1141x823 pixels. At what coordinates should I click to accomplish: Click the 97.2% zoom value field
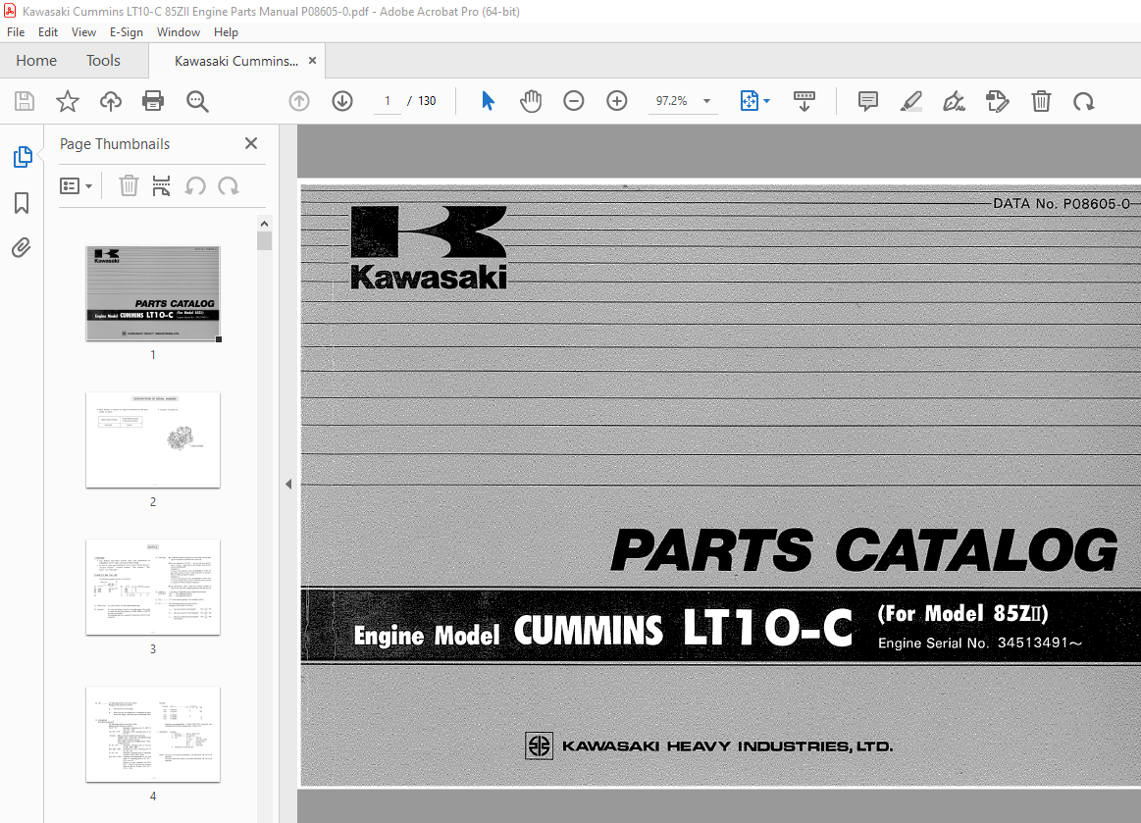(672, 101)
